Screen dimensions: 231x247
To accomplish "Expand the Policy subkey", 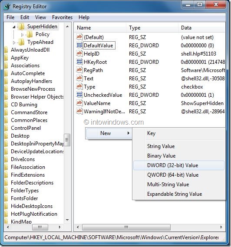I will 22,35.
